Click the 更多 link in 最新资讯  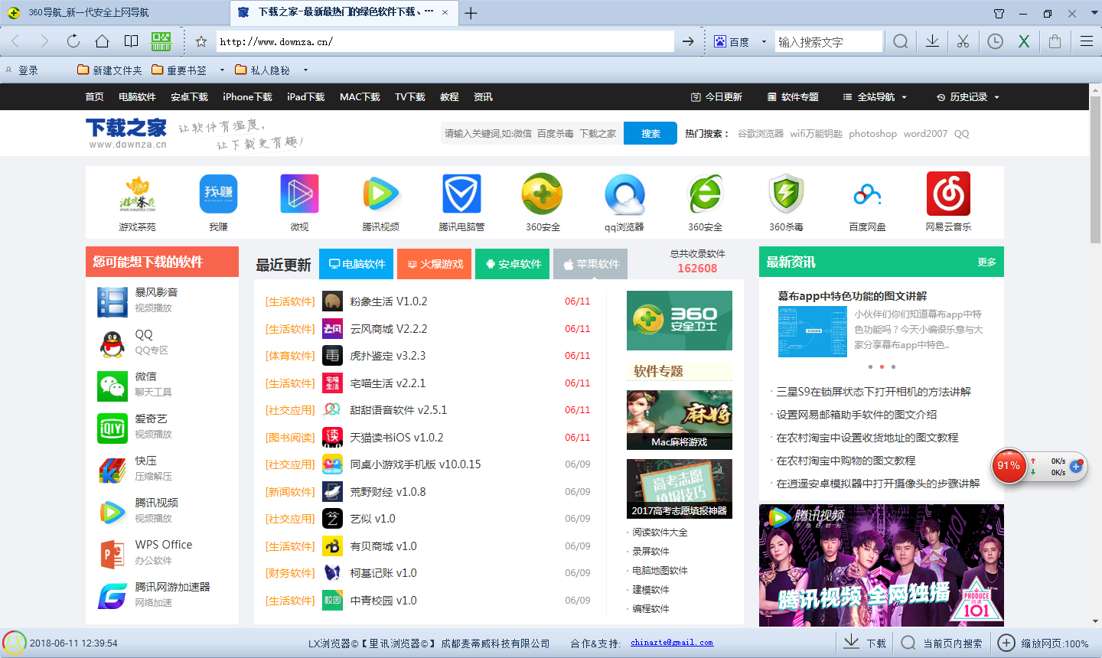click(986, 262)
